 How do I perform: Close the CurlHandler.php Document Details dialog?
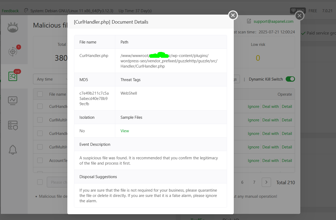[x=233, y=15]
